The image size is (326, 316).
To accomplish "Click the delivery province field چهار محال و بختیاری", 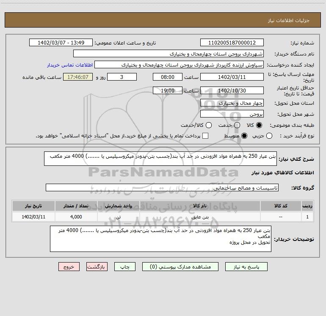I will click(x=232, y=103).
